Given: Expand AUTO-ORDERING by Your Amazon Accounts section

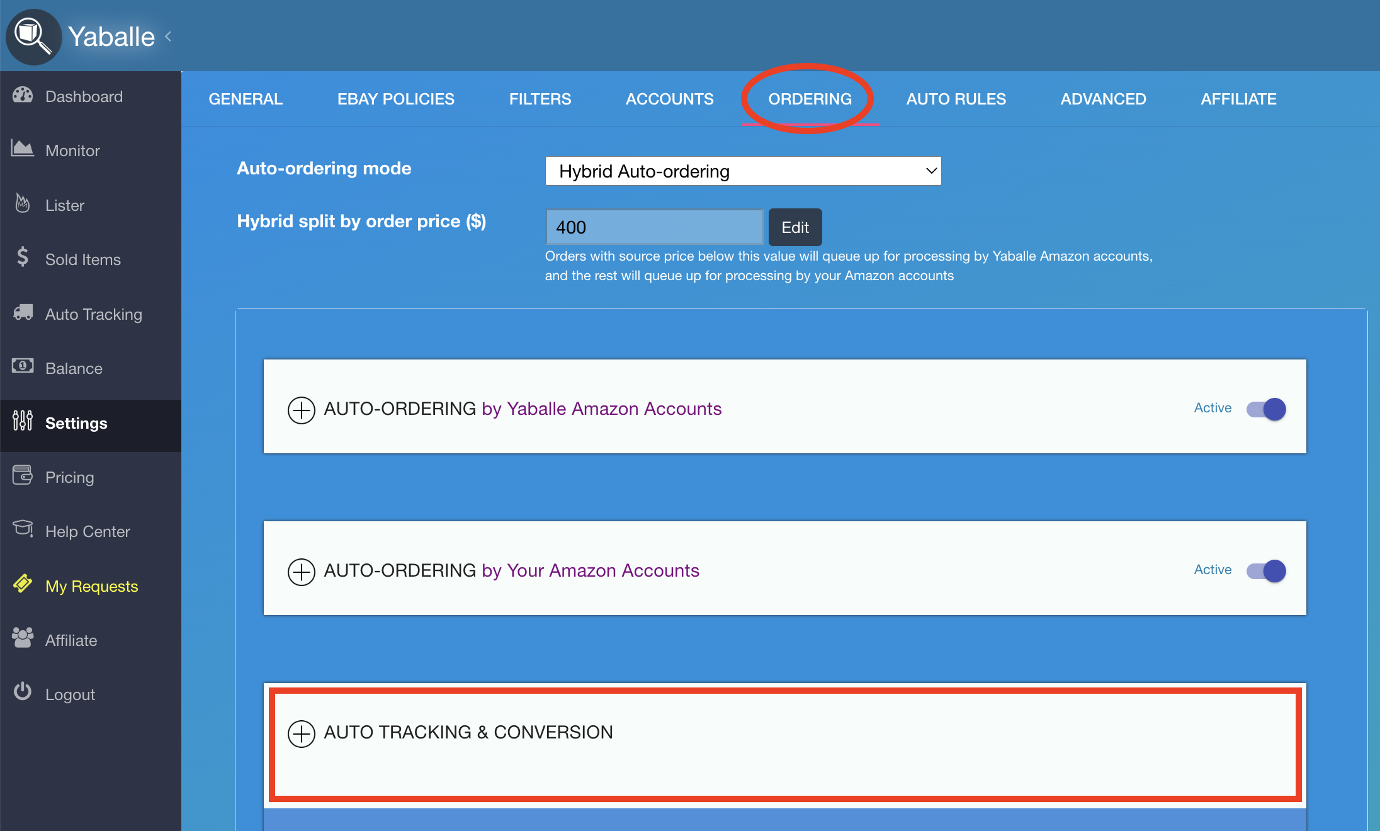Looking at the screenshot, I should pyautogui.click(x=302, y=572).
